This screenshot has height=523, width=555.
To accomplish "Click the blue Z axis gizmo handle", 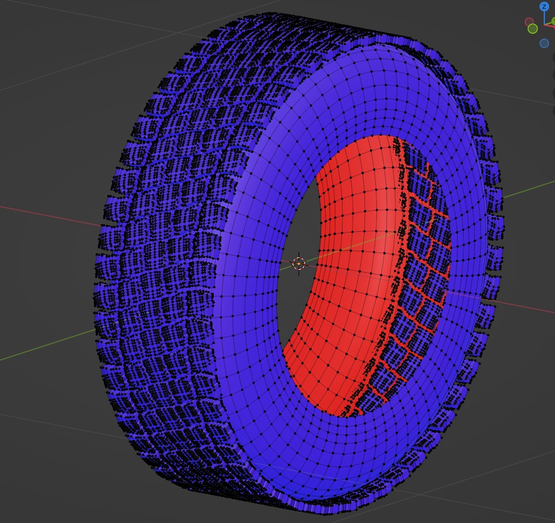I will tap(544, 7).
